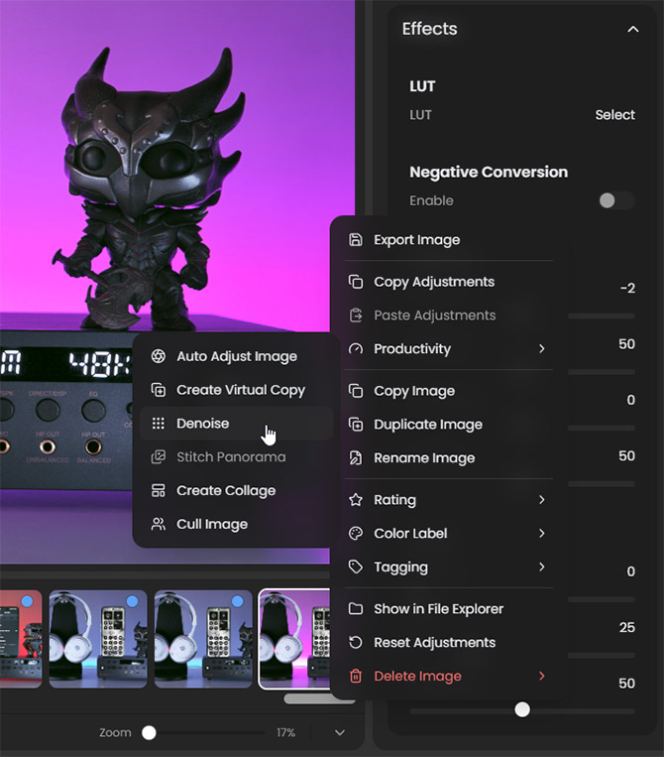Screen dimensions: 664x757
Task: Enable the Negative Conversion toggle
Action: point(615,200)
